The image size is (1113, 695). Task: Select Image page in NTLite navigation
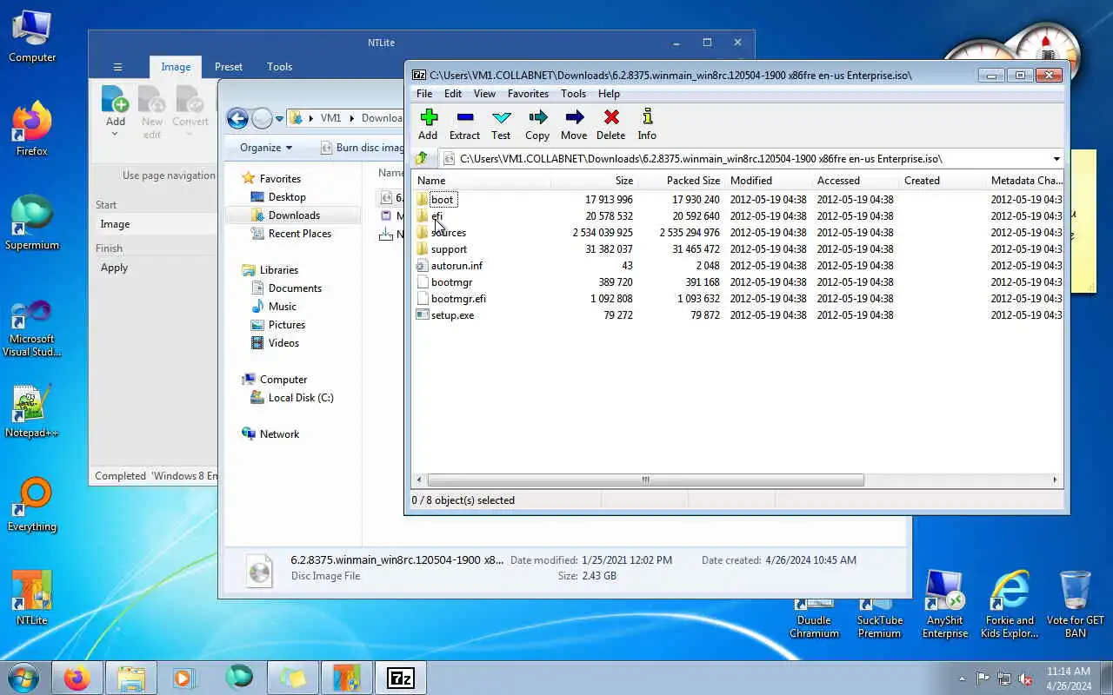115,224
